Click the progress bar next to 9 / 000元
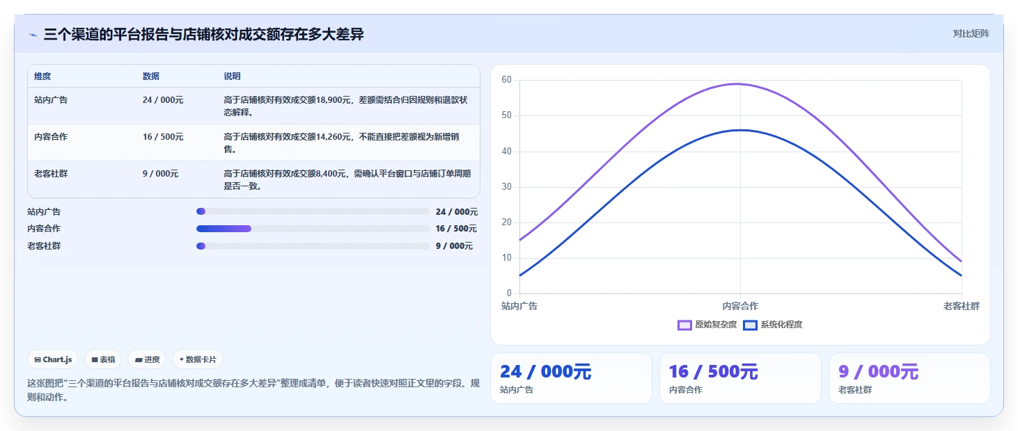 pos(313,246)
